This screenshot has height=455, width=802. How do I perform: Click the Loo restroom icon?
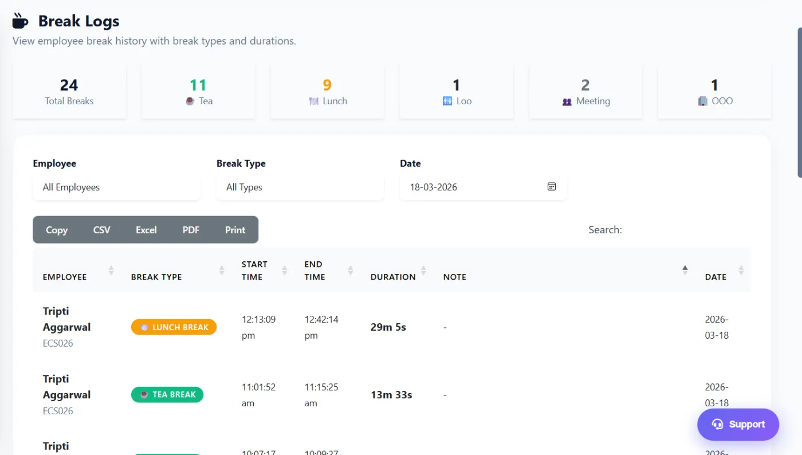point(448,101)
